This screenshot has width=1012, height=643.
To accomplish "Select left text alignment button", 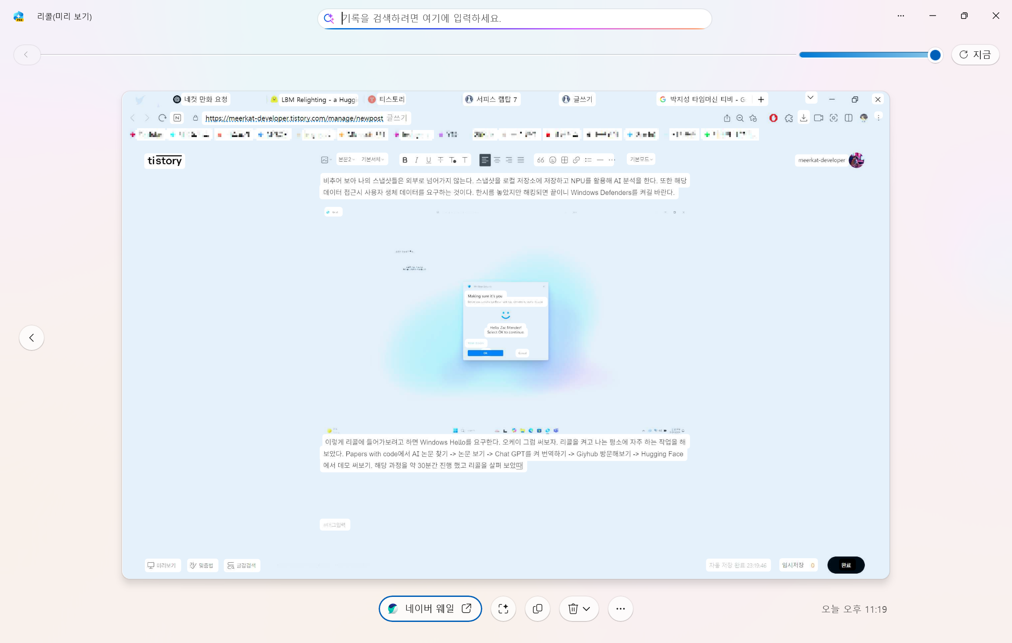I will (484, 160).
